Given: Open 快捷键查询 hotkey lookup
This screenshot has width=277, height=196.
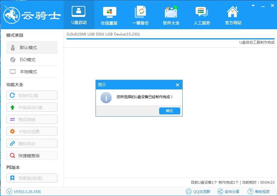Looking at the screenshot, I should point(32,155).
